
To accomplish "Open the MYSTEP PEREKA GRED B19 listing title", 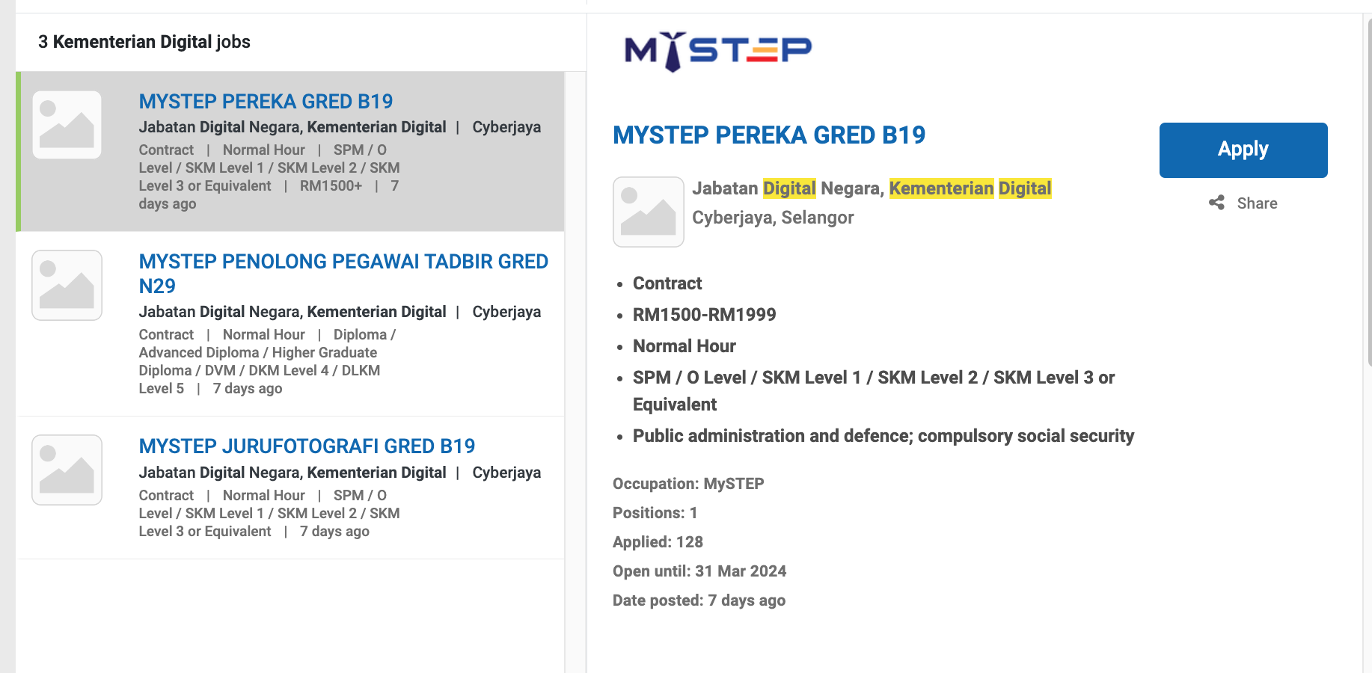I will coord(266,102).
